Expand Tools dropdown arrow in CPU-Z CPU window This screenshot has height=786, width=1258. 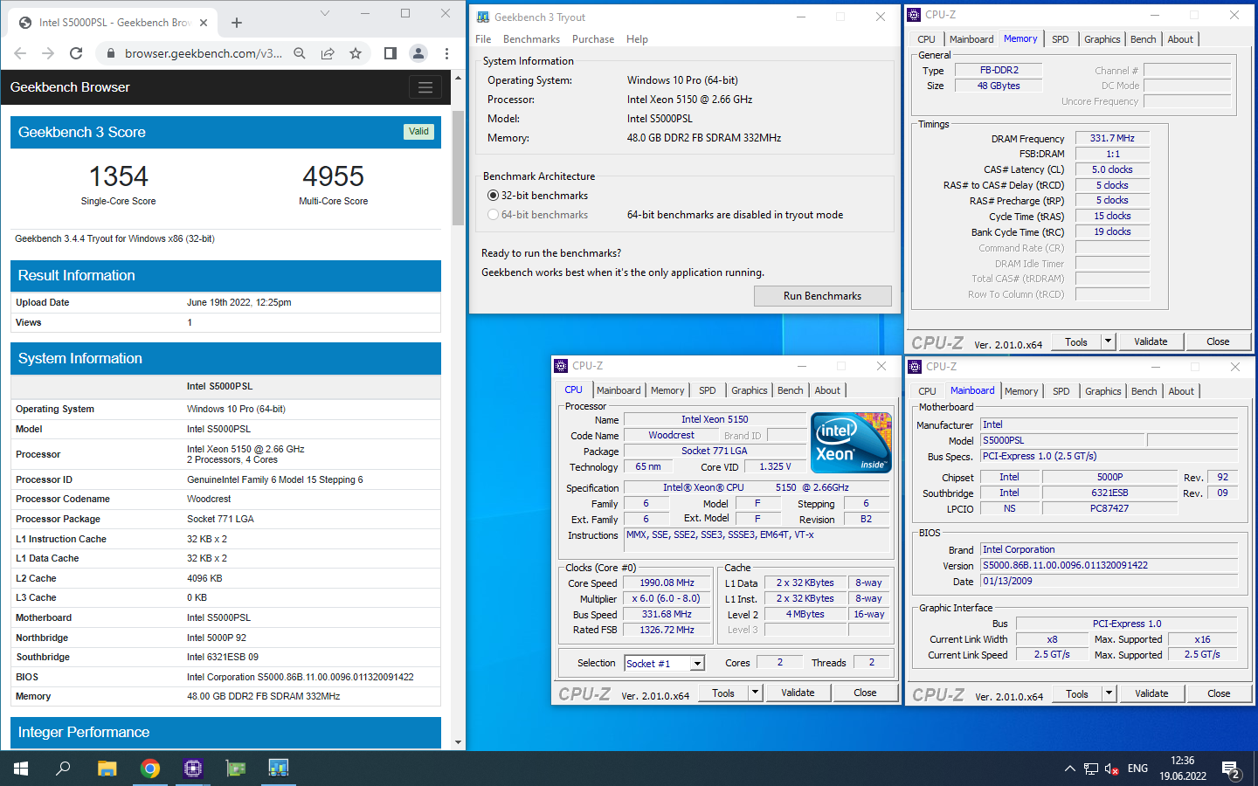click(755, 693)
